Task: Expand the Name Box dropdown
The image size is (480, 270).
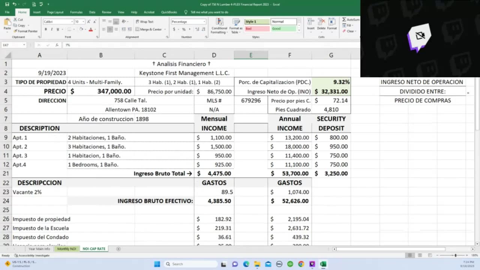Action: [x=24, y=45]
